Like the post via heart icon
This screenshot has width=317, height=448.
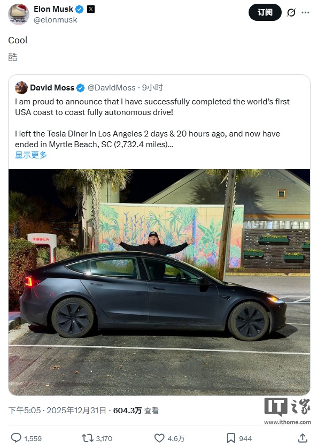(159, 438)
